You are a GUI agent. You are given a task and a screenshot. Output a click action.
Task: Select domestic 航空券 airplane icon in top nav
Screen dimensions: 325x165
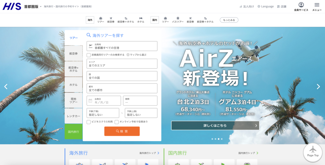[190, 20]
